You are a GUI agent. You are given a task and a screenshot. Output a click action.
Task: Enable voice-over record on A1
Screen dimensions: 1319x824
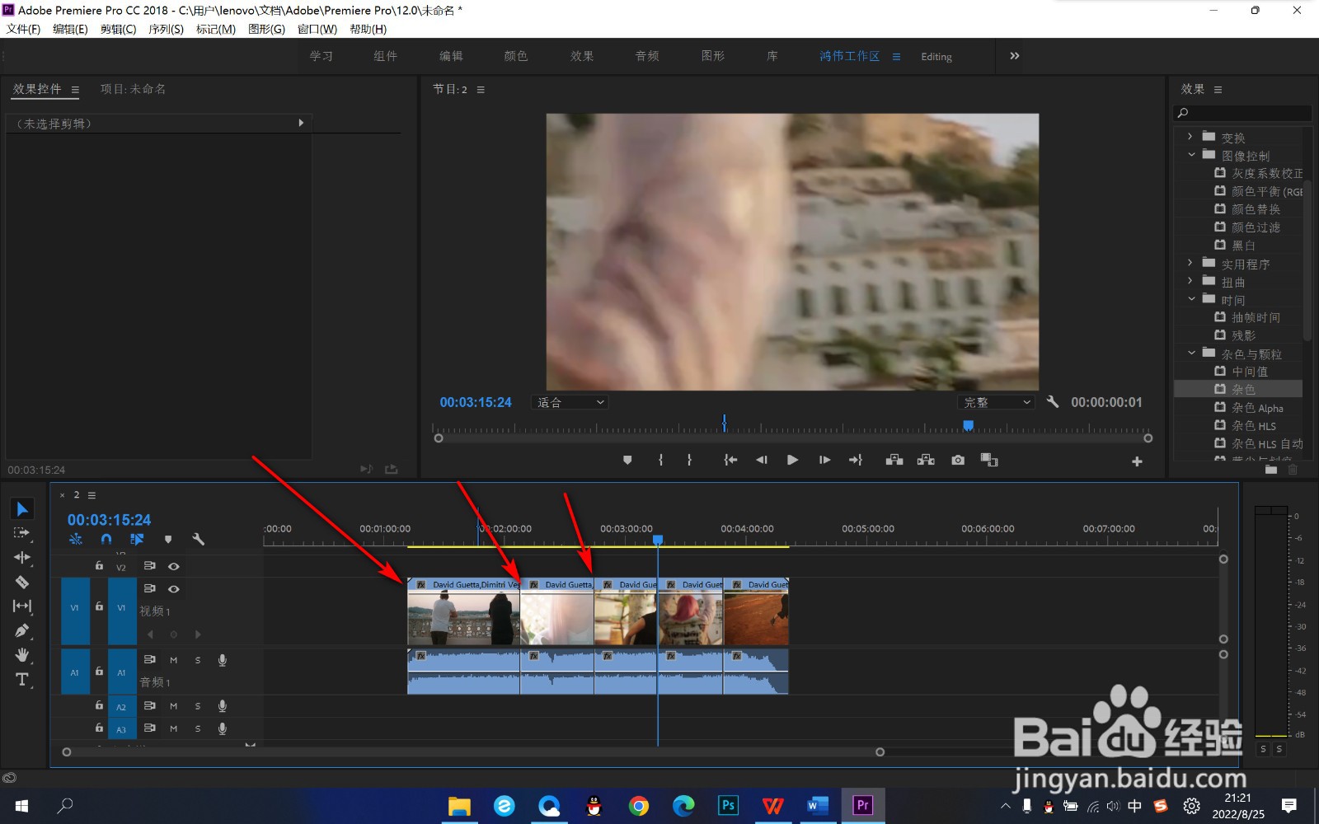point(223,660)
